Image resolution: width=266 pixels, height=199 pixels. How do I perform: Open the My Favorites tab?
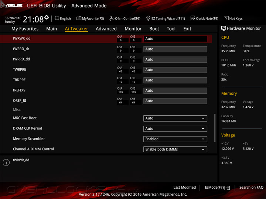coord(25,29)
